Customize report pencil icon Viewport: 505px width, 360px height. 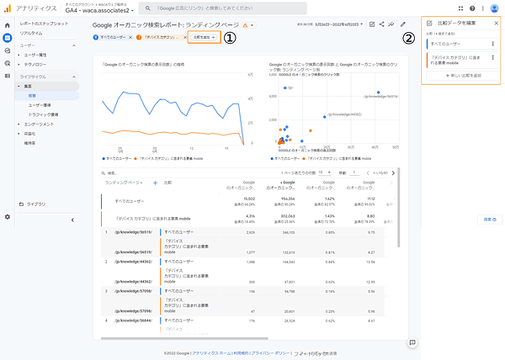[x=403, y=24]
